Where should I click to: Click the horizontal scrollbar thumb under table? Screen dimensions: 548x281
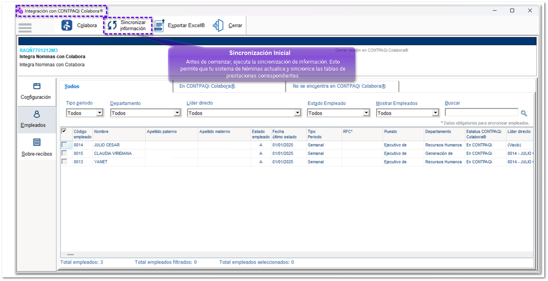click(x=70, y=255)
